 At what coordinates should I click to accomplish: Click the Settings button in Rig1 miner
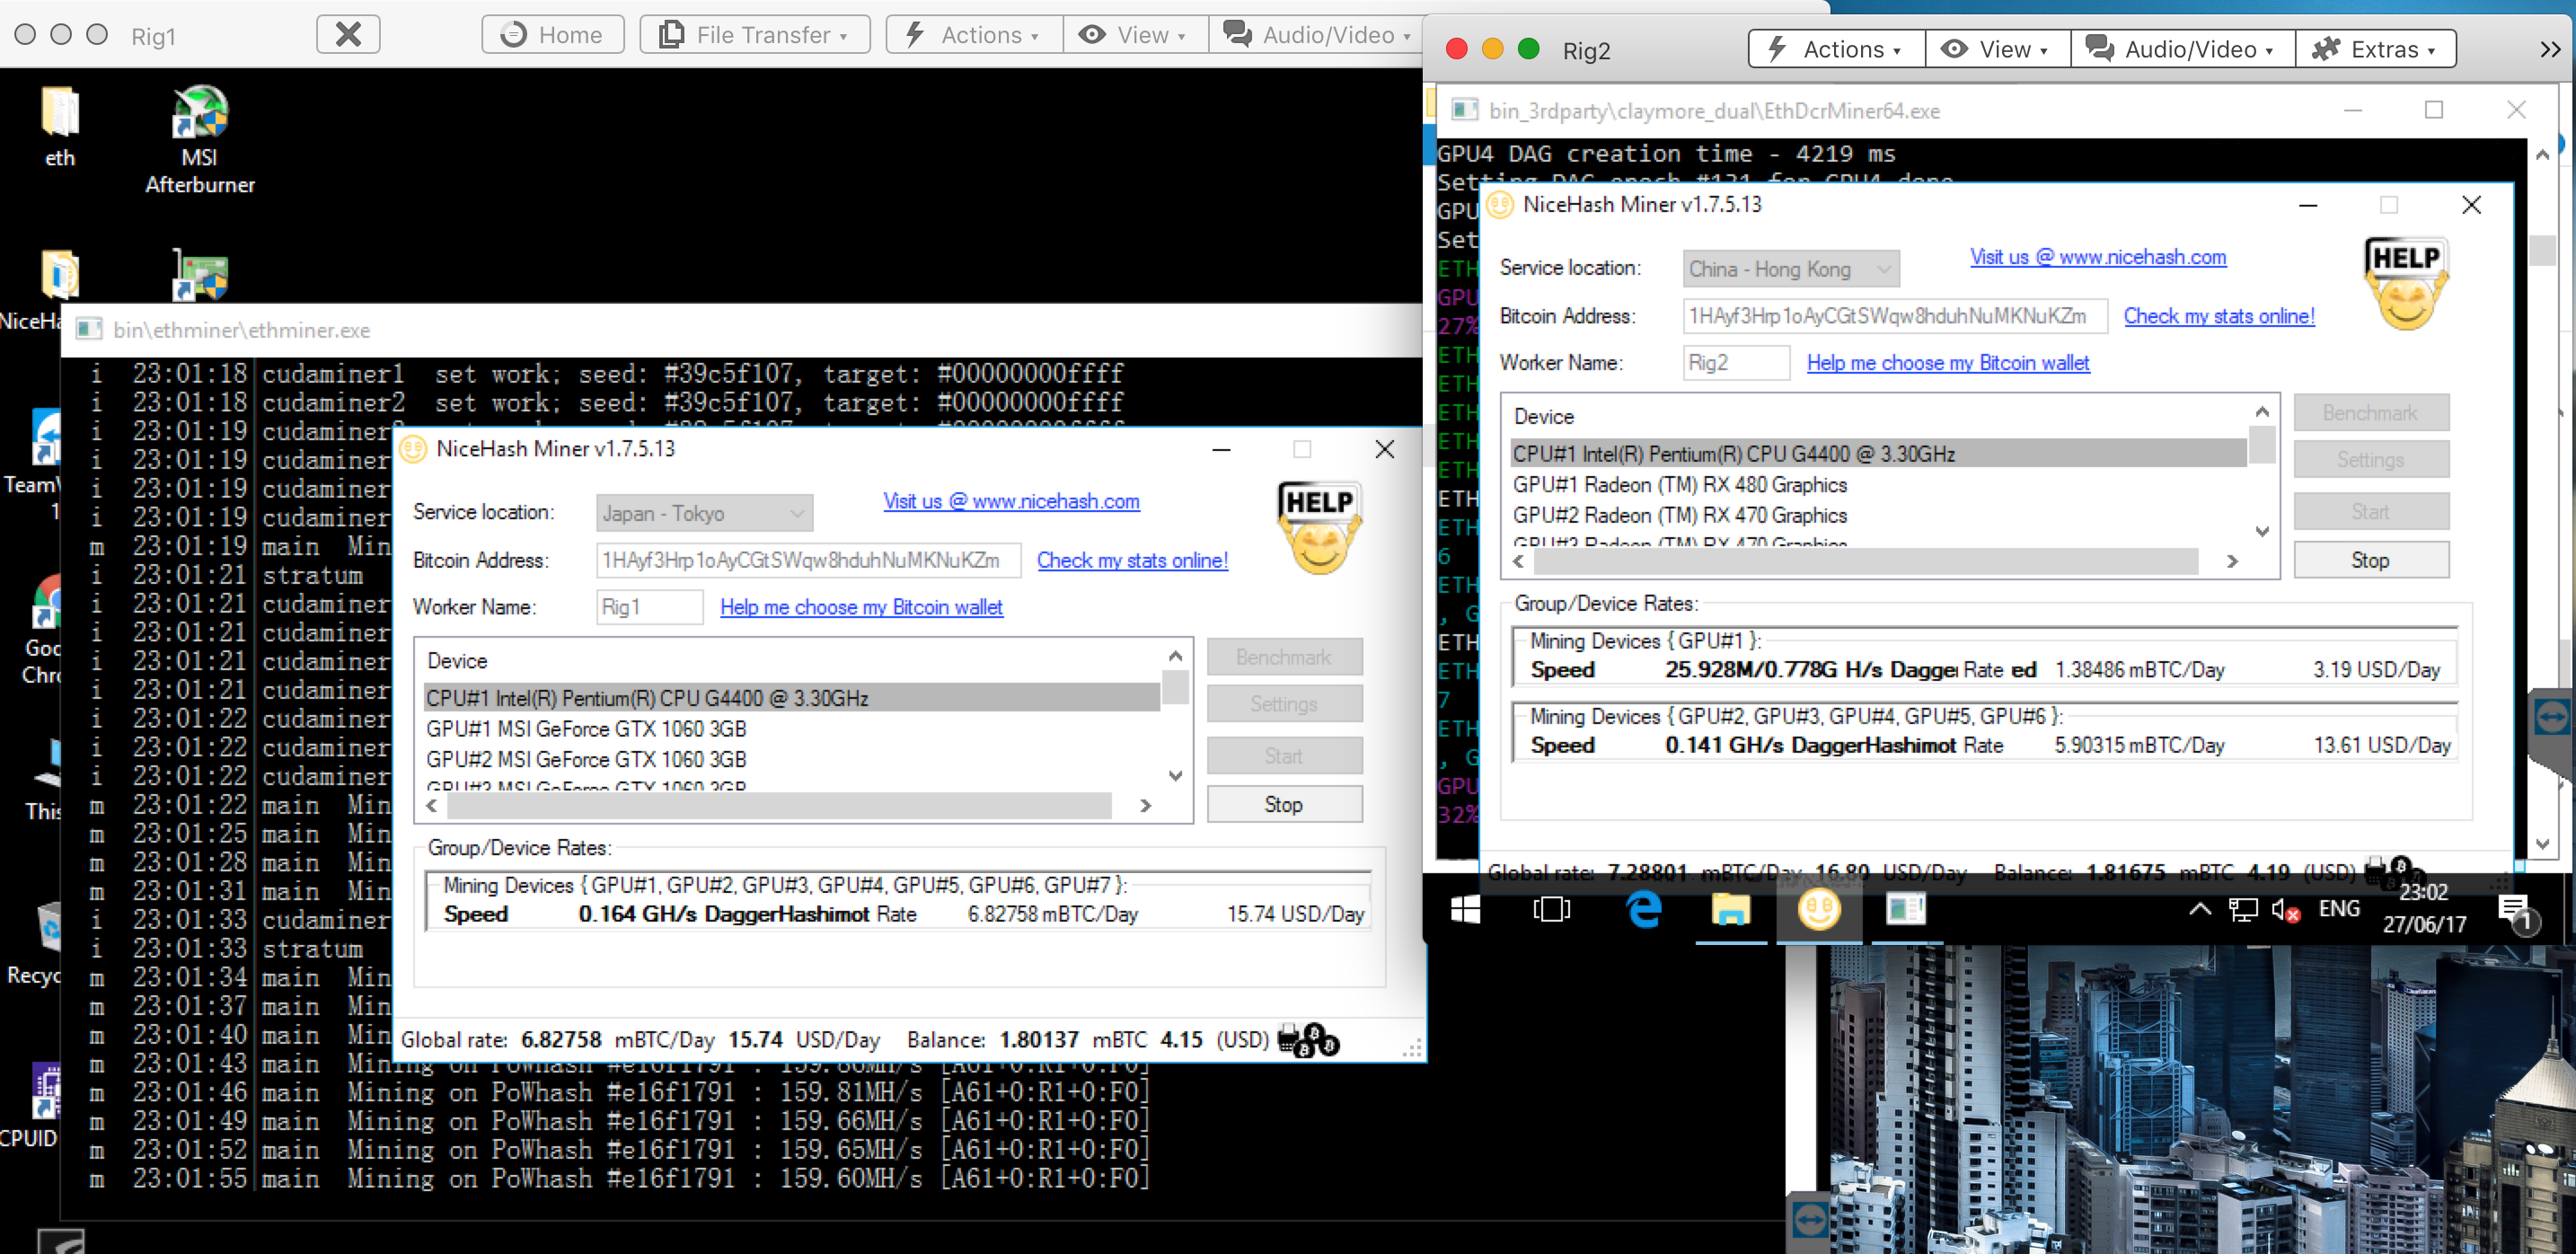[1284, 705]
